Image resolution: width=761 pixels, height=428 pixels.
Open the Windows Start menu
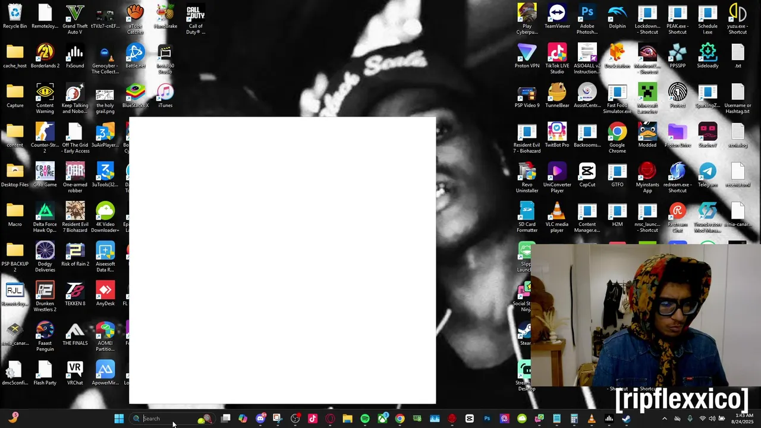(119, 418)
